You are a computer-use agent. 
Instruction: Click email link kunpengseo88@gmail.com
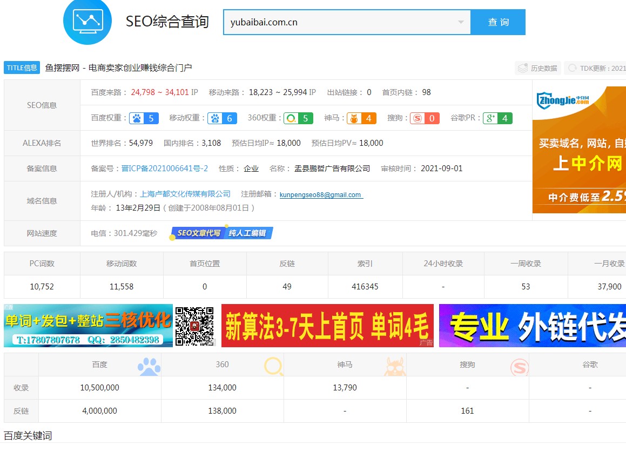(321, 195)
